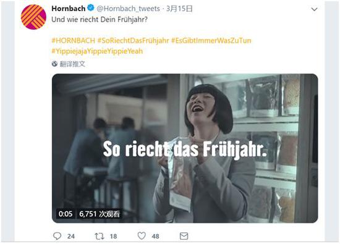Open the #SoRiechtDasFrühjahr hashtag

(133, 41)
